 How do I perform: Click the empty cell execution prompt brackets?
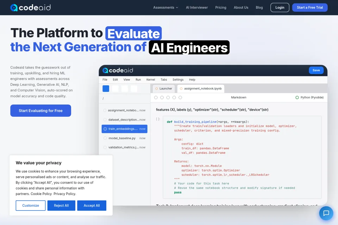(158, 119)
